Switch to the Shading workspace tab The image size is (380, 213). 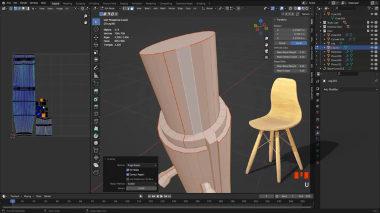point(124,4)
